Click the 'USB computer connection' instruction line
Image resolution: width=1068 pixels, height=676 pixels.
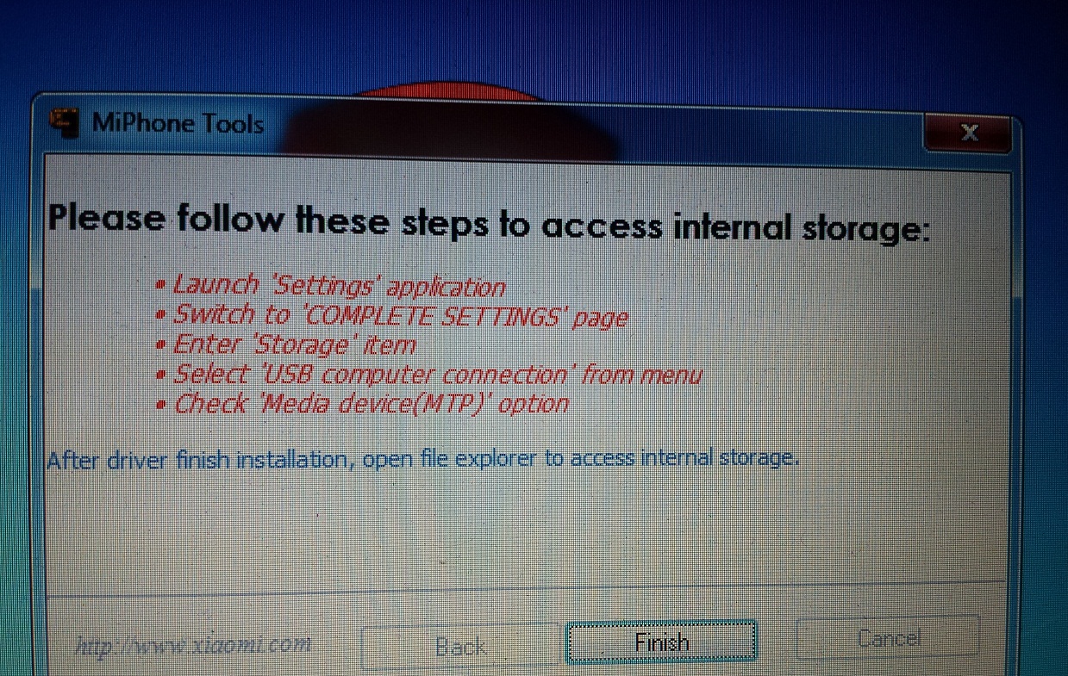point(437,375)
